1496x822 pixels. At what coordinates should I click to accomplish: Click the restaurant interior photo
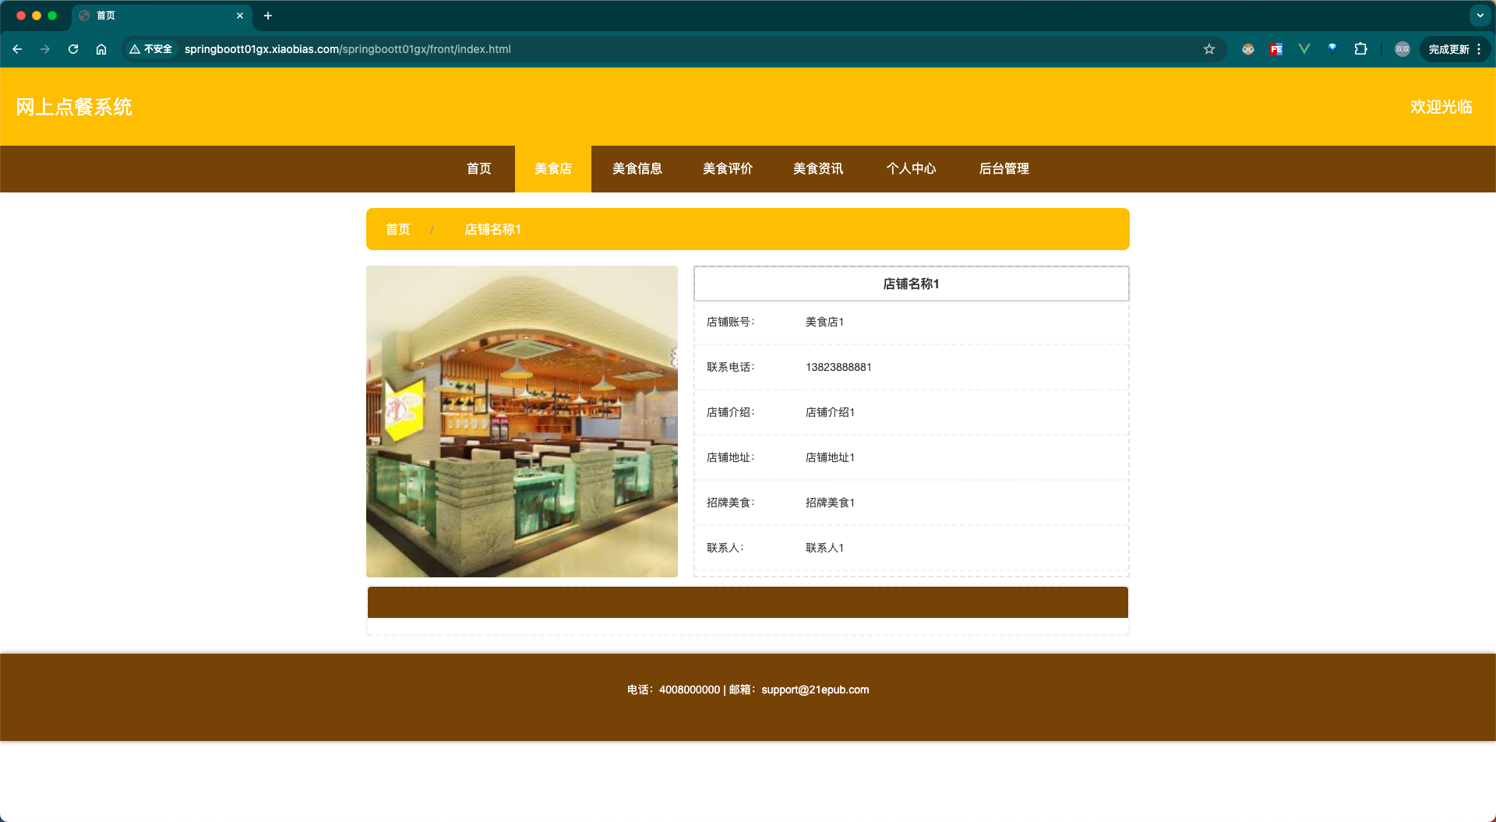click(522, 422)
